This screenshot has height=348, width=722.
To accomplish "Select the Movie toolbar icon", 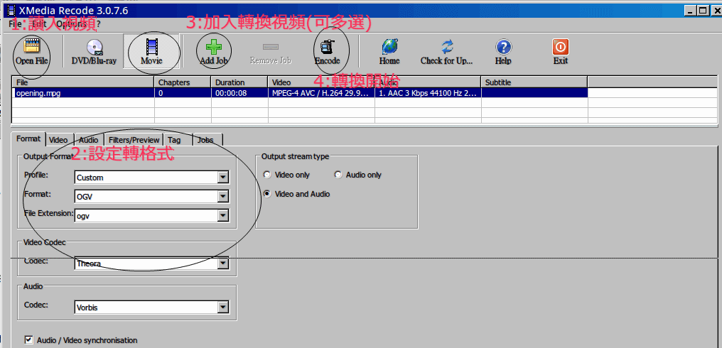I will [x=151, y=46].
